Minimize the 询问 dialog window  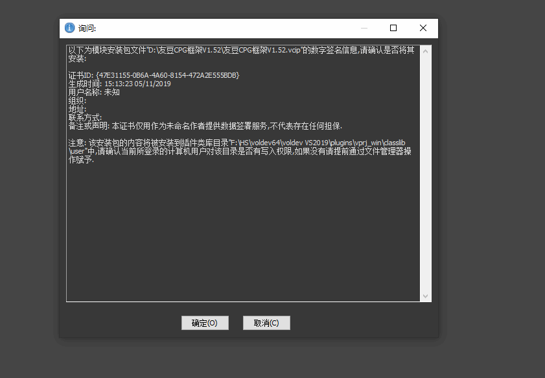click(x=365, y=28)
